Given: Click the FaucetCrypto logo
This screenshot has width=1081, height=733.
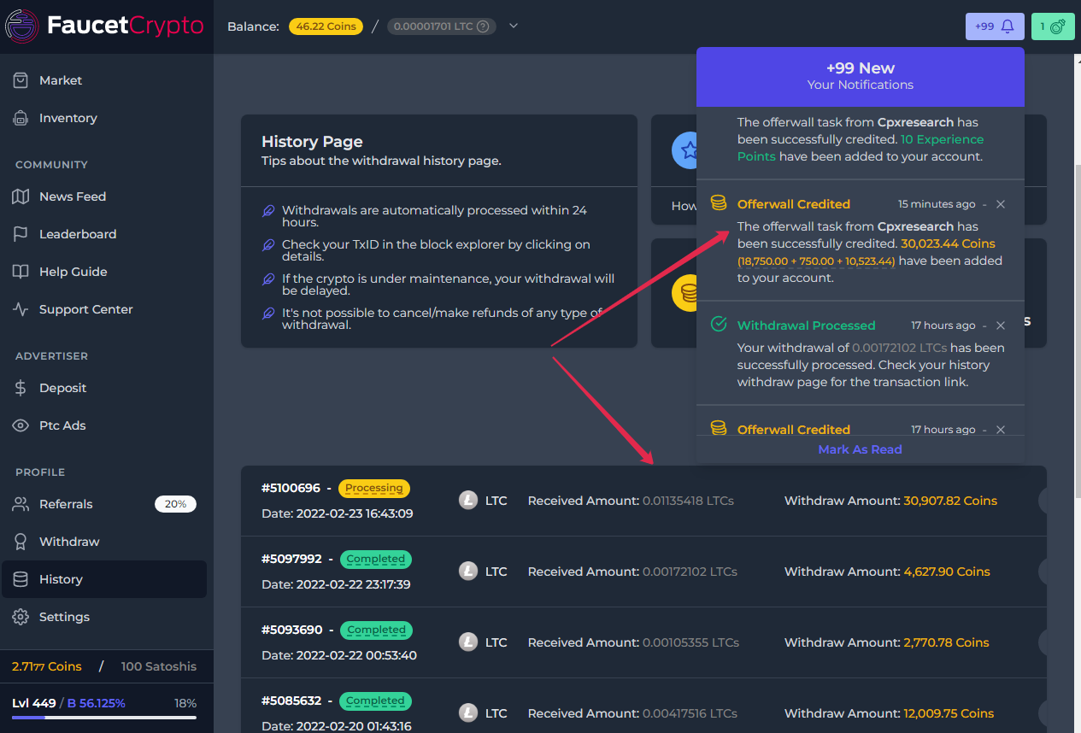Looking at the screenshot, I should tap(104, 26).
